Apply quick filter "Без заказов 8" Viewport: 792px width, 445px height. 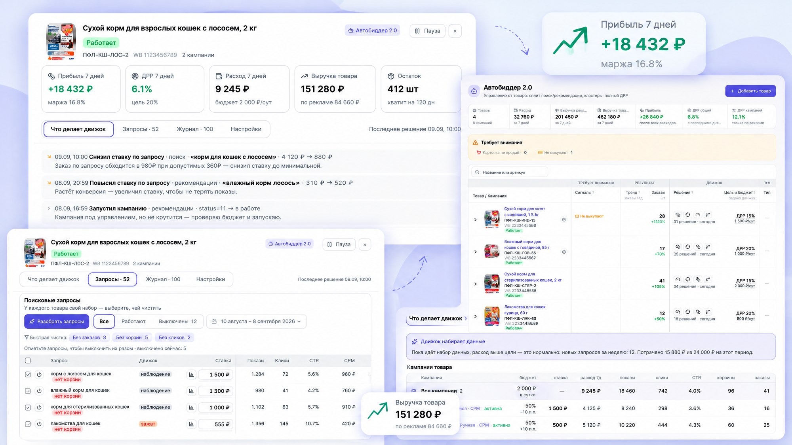point(89,337)
